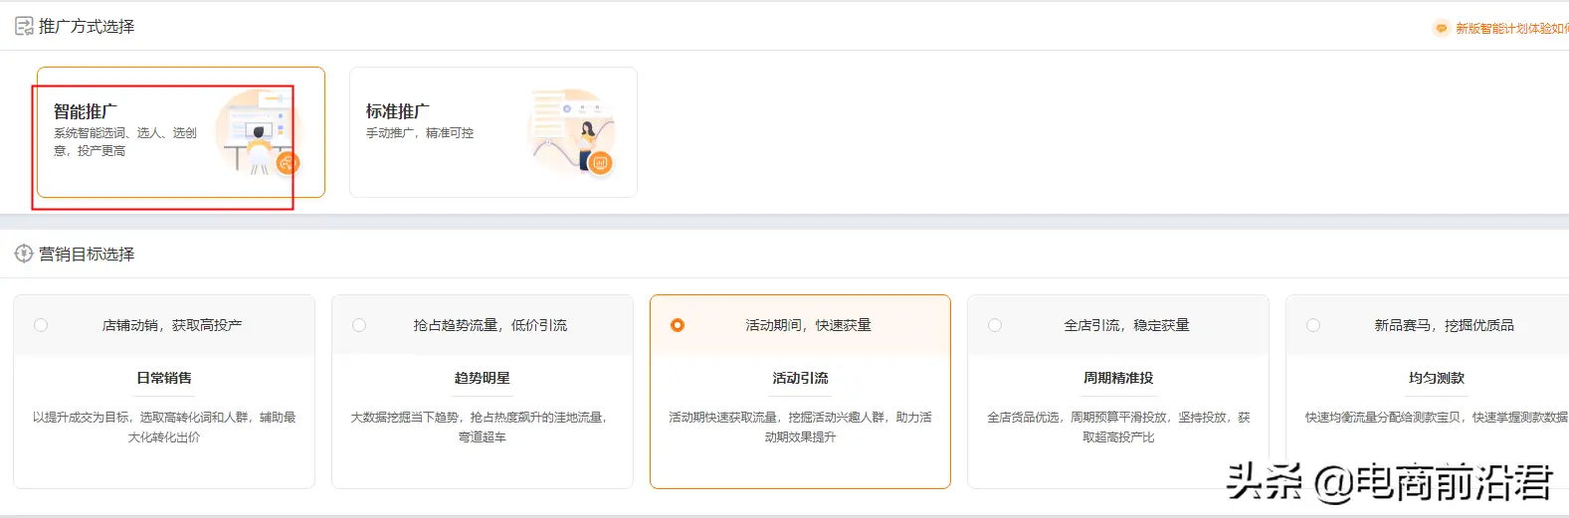Click the 趋势明星 card title
1569x518 pixels.
pos(483,378)
